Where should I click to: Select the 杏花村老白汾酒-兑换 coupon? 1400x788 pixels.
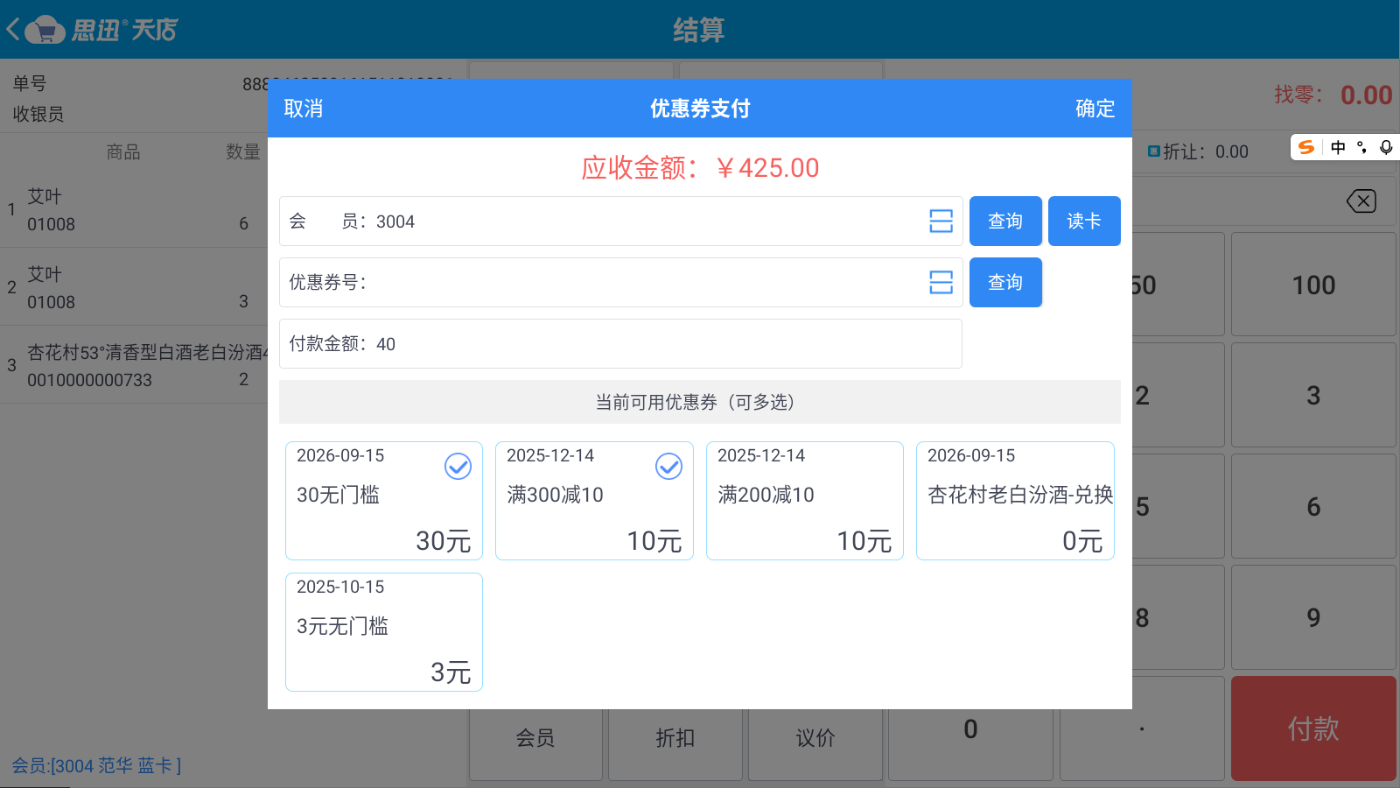click(x=1015, y=501)
